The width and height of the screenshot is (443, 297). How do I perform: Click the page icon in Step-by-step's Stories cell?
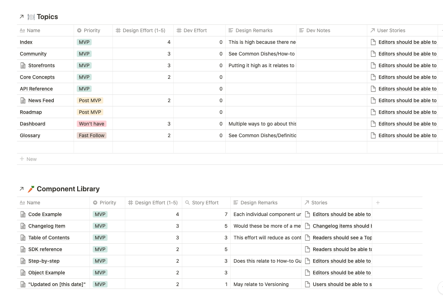[x=307, y=261]
